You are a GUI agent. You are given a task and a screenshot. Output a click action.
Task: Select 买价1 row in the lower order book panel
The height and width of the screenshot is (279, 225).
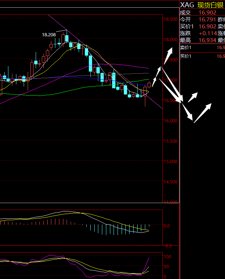coord(202,56)
